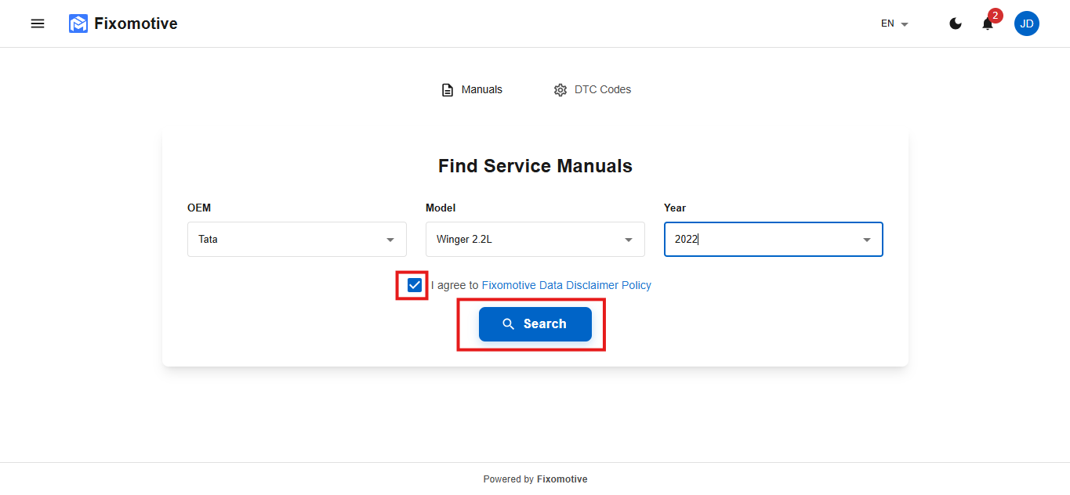This screenshot has width=1070, height=495.
Task: Click the Fixomotive logo icon
Action: point(78,23)
